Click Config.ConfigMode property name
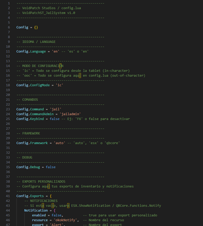 [40, 85]
